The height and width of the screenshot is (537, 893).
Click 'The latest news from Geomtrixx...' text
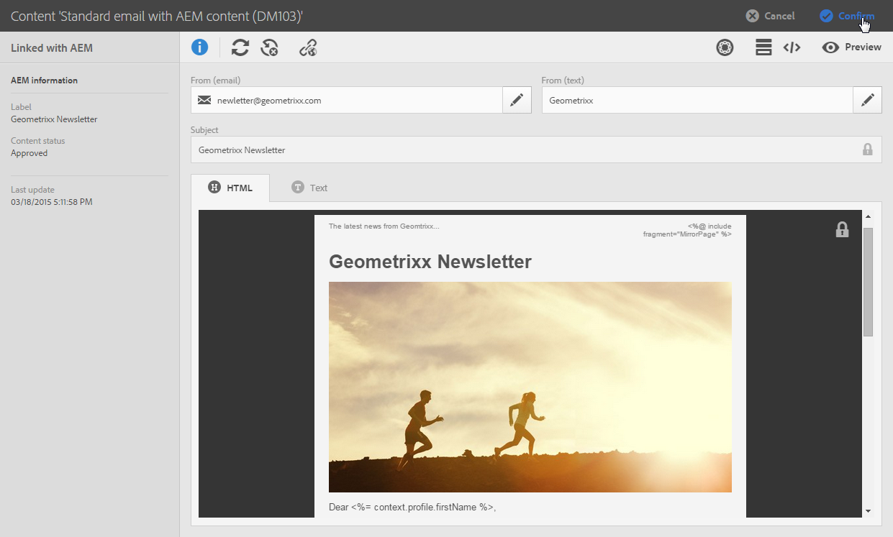pyautogui.click(x=384, y=226)
